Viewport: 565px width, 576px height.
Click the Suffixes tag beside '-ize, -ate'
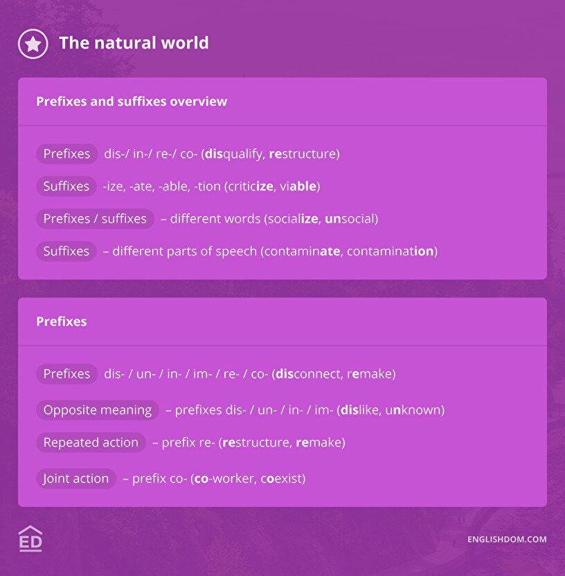(66, 186)
